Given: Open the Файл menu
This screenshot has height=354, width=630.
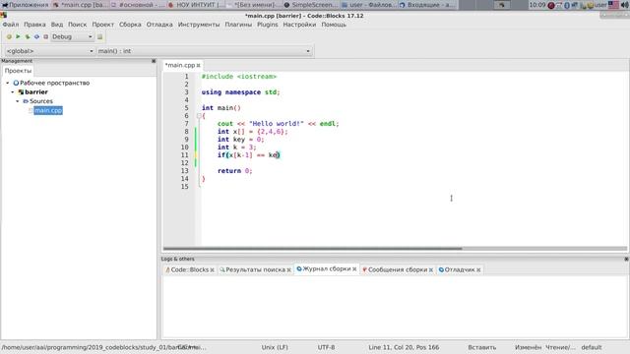Looking at the screenshot, I should pos(11,25).
